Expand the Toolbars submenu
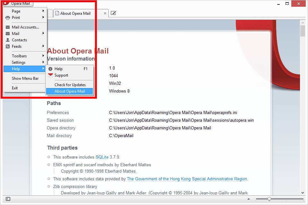 point(25,56)
